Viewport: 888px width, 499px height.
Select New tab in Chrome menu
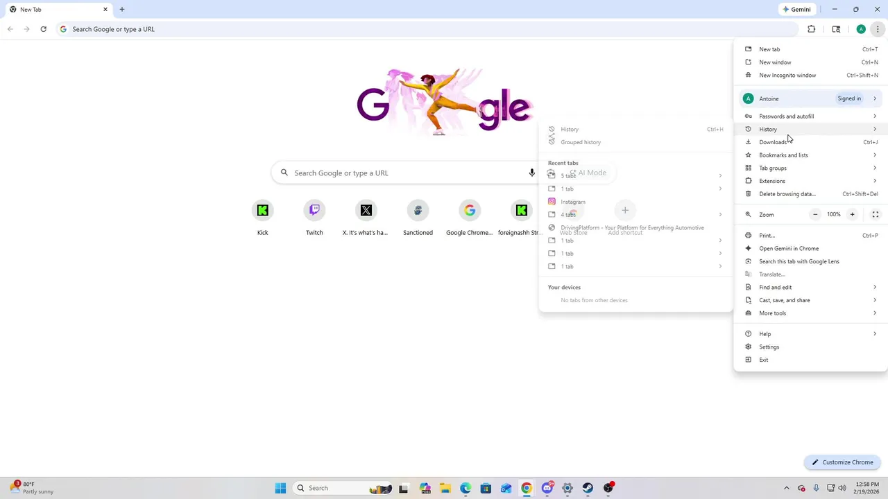point(811,49)
